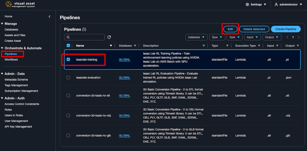Sort by Output column arrow
The height and width of the screenshot is (151, 307).
click(298, 46)
